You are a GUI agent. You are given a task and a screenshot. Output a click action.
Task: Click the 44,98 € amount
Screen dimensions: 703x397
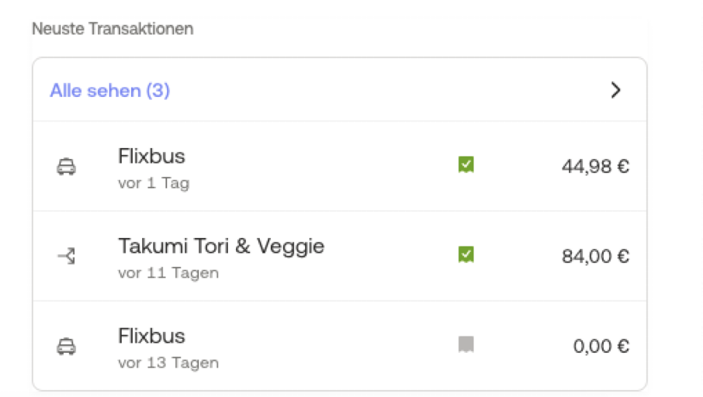point(595,167)
